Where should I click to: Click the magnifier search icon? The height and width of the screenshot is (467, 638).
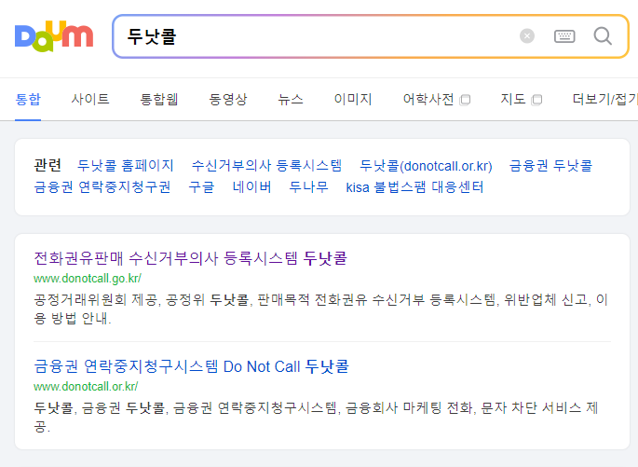click(x=603, y=36)
